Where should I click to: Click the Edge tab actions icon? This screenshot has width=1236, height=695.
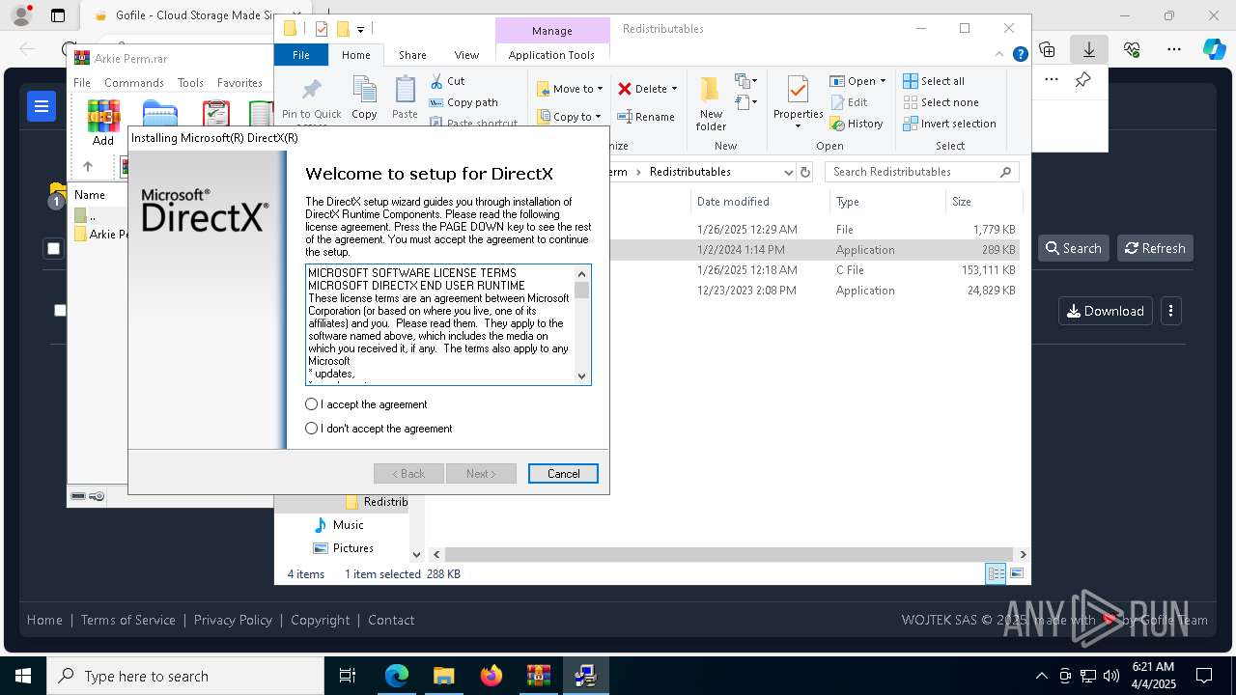coord(58,15)
